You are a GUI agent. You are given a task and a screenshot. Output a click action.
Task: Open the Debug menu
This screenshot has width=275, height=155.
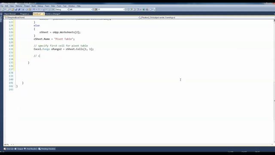[40, 6]
